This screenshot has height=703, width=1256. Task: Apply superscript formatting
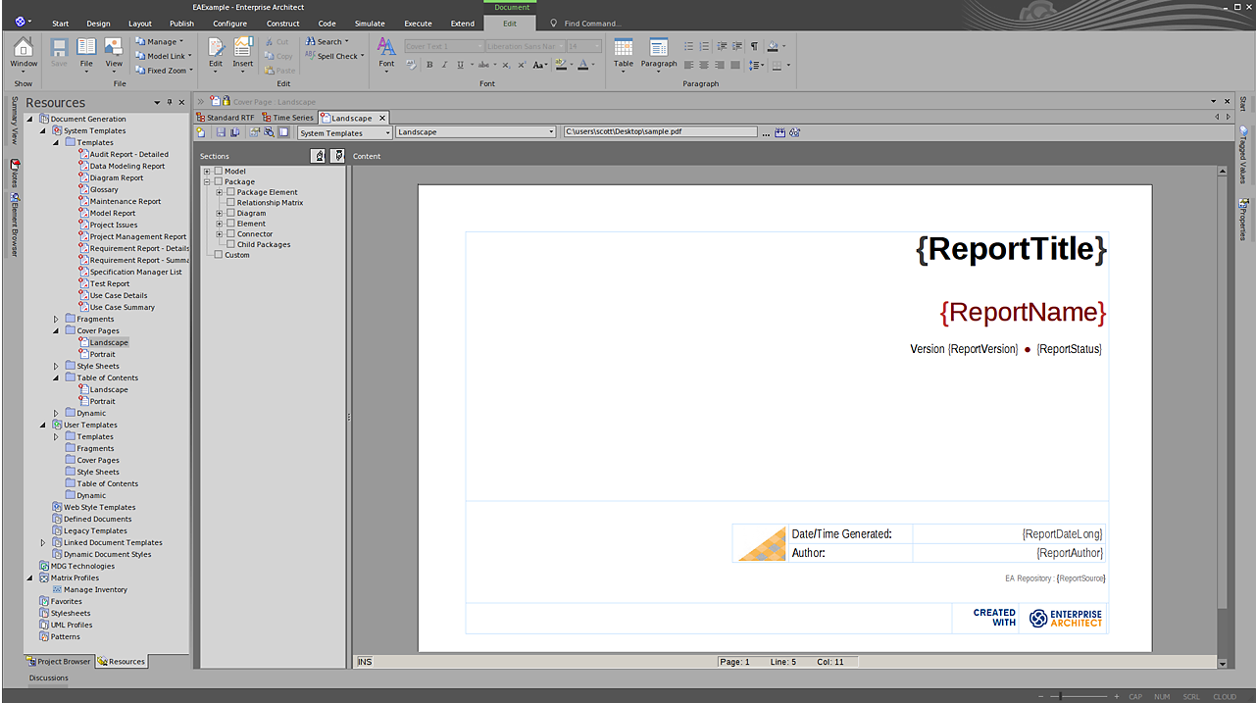[x=522, y=65]
